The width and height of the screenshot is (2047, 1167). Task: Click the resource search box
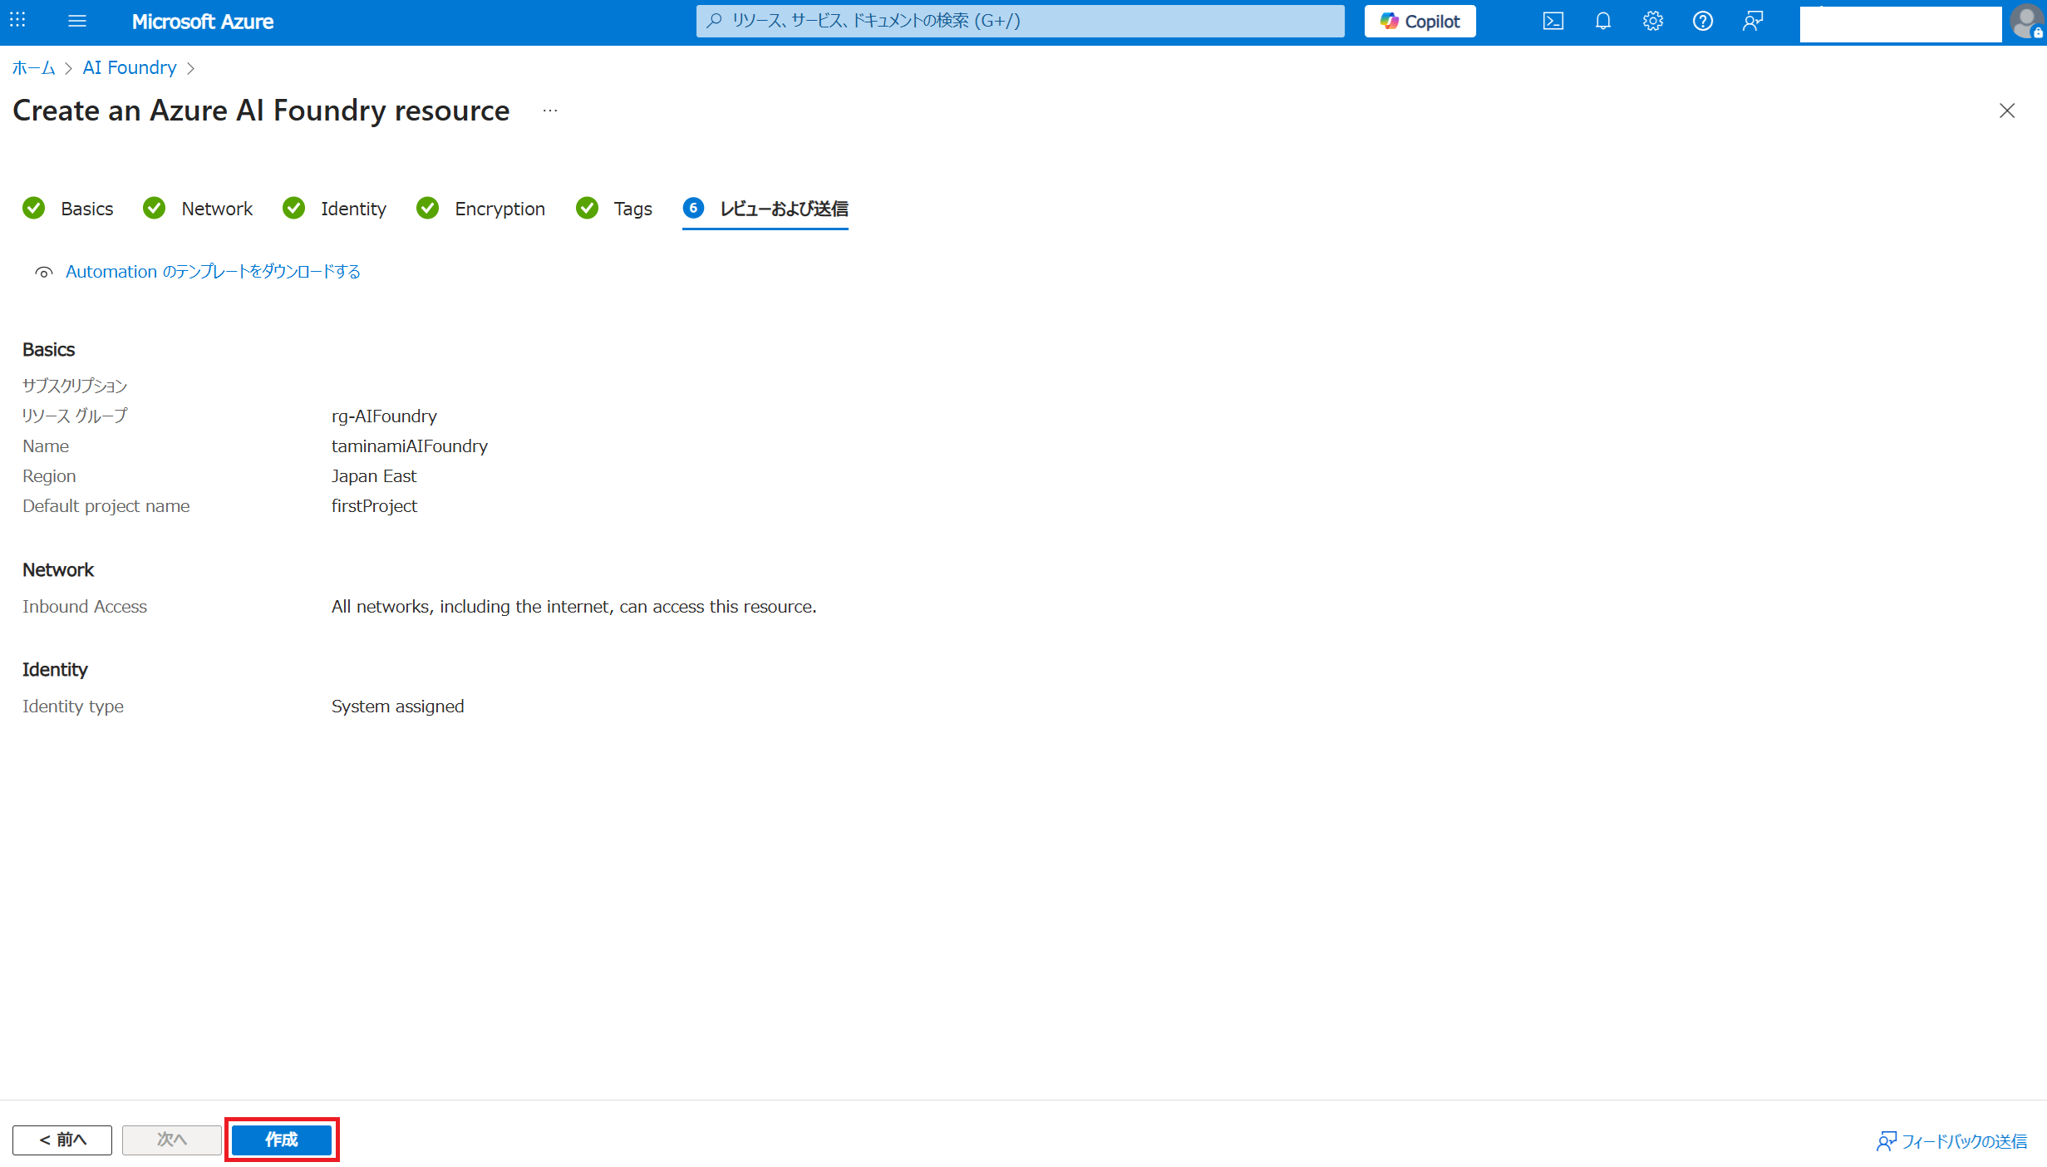tap(1020, 21)
